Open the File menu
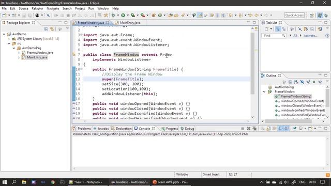Screen dimensions: 331x186 pyautogui.click(x=4, y=8)
